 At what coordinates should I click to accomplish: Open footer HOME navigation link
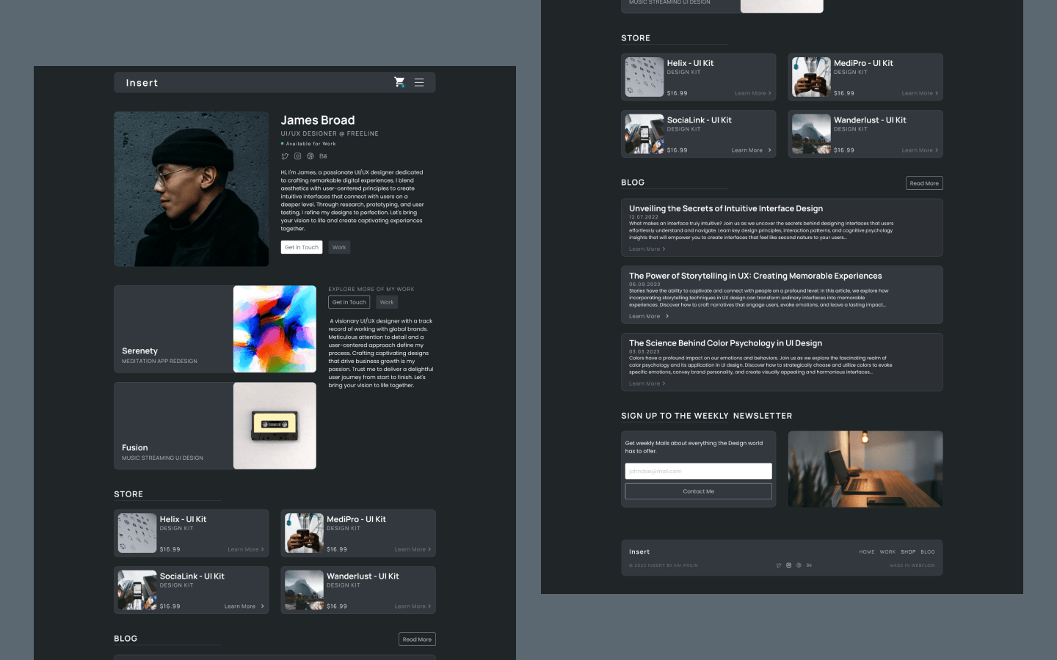click(x=867, y=552)
